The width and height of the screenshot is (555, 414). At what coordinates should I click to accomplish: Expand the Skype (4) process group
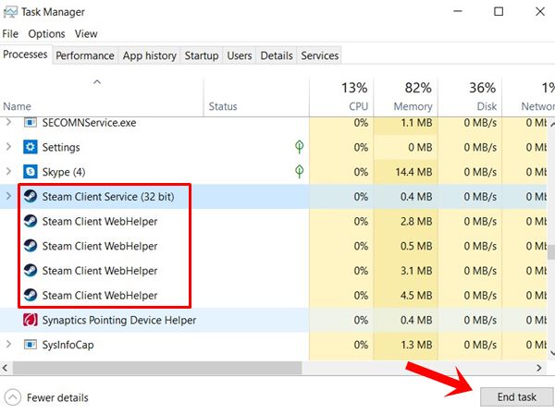coord(9,172)
